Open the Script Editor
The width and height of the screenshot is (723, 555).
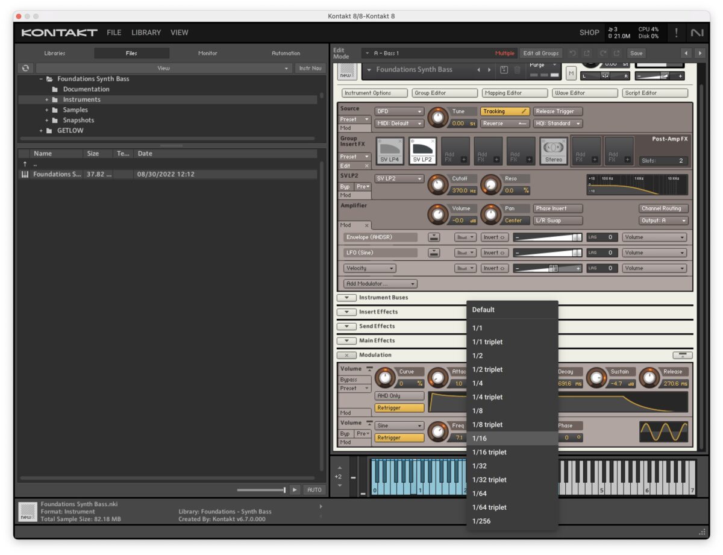point(655,93)
